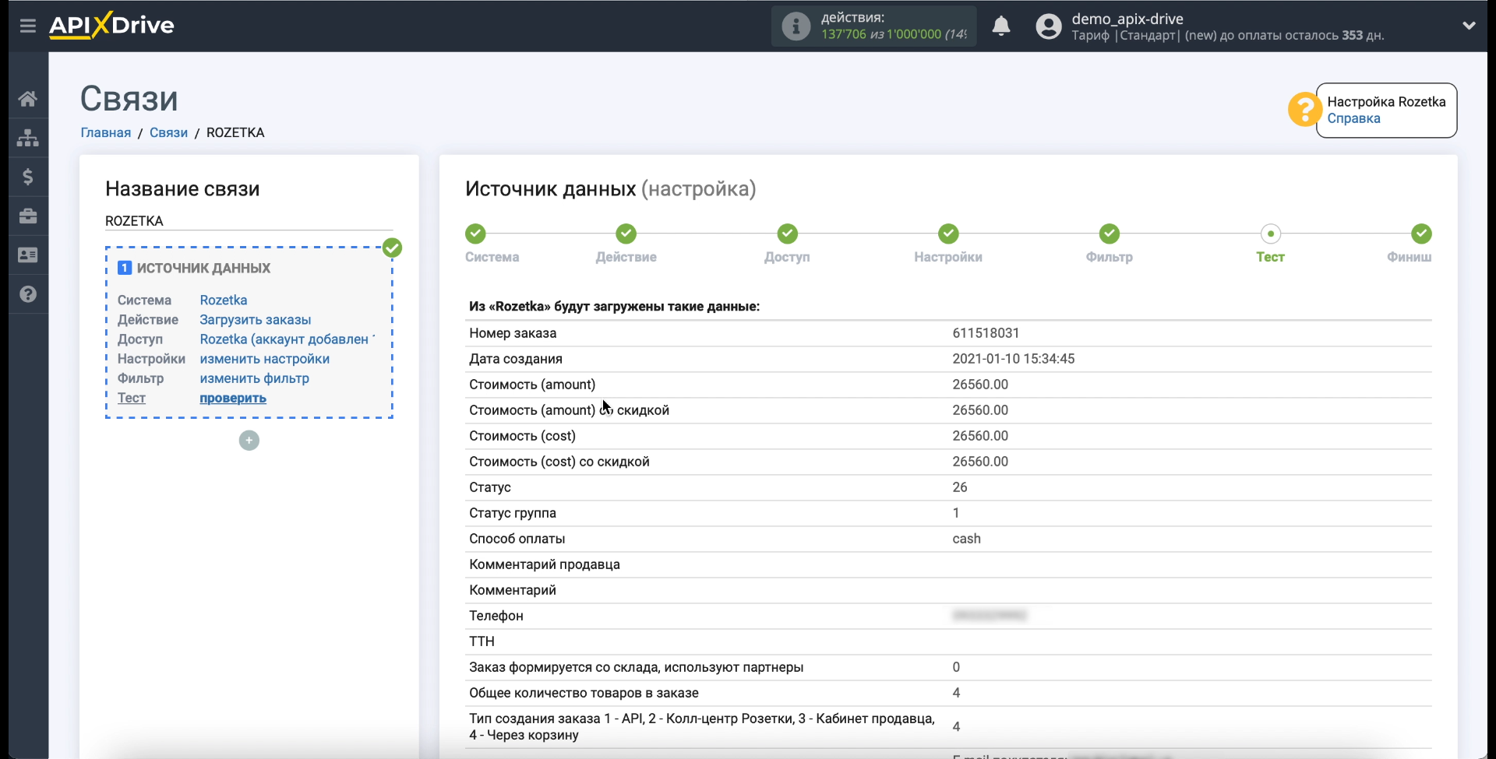Click the Система step checkmark circle

coord(475,234)
